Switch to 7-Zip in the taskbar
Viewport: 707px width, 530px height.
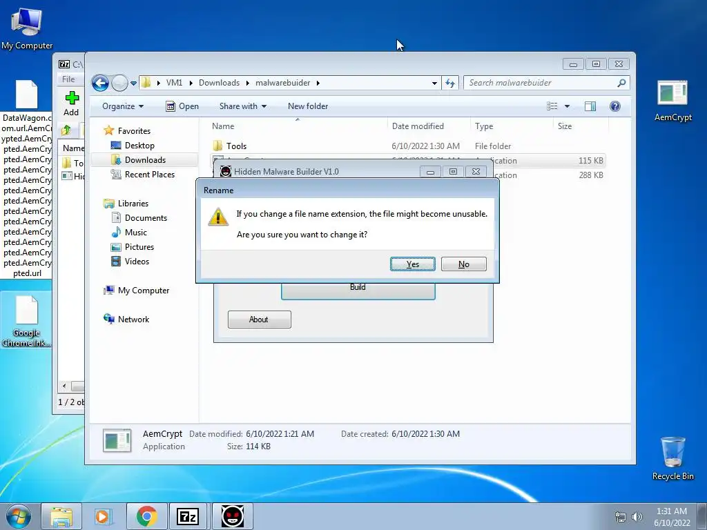pos(188,516)
